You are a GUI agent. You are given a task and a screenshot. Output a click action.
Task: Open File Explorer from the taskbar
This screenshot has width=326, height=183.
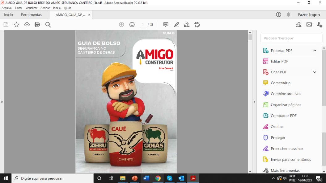(x=123, y=178)
